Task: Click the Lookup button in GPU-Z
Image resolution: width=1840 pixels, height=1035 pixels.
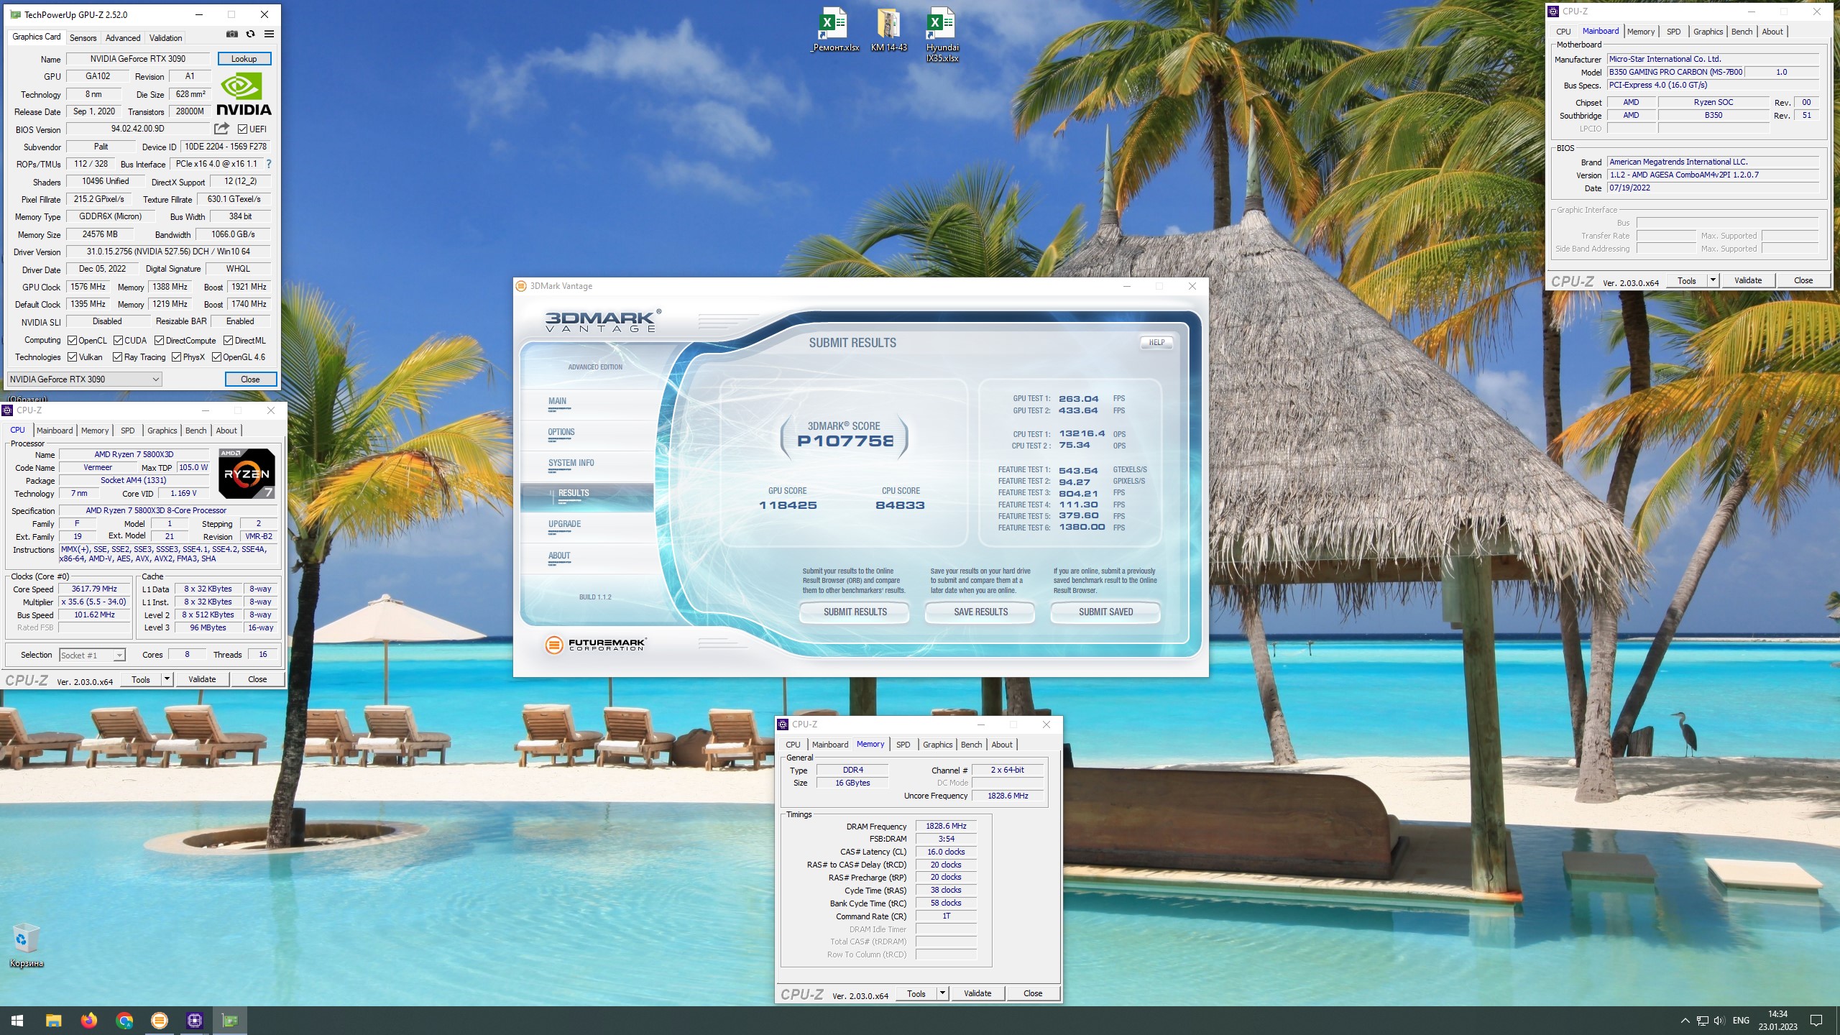Action: tap(244, 59)
